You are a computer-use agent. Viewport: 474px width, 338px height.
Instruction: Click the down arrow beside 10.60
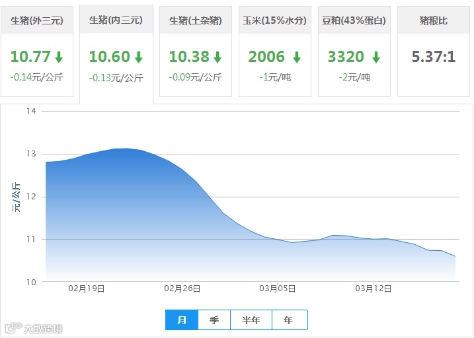(138, 57)
